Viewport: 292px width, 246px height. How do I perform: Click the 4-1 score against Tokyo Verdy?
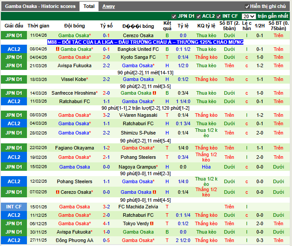tap(106, 223)
